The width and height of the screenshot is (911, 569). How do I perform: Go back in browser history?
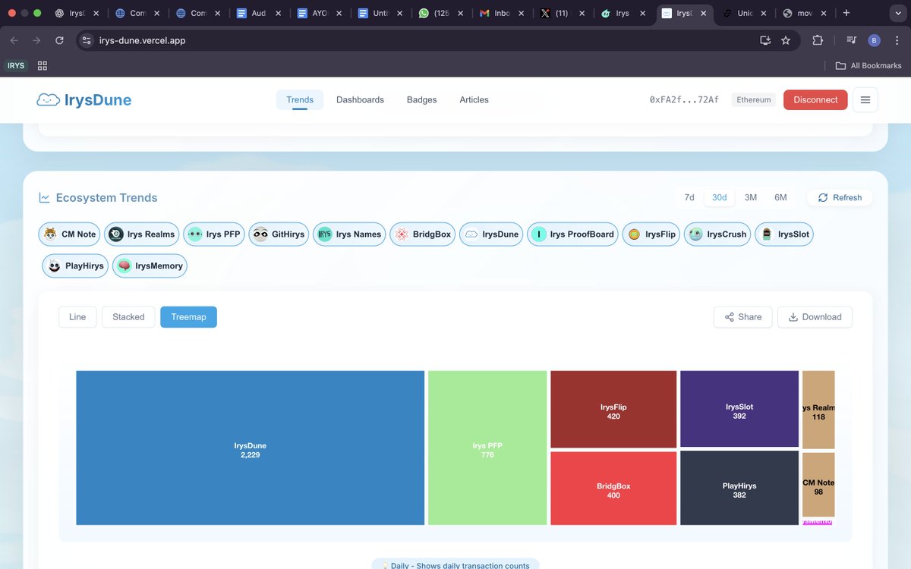coord(14,40)
